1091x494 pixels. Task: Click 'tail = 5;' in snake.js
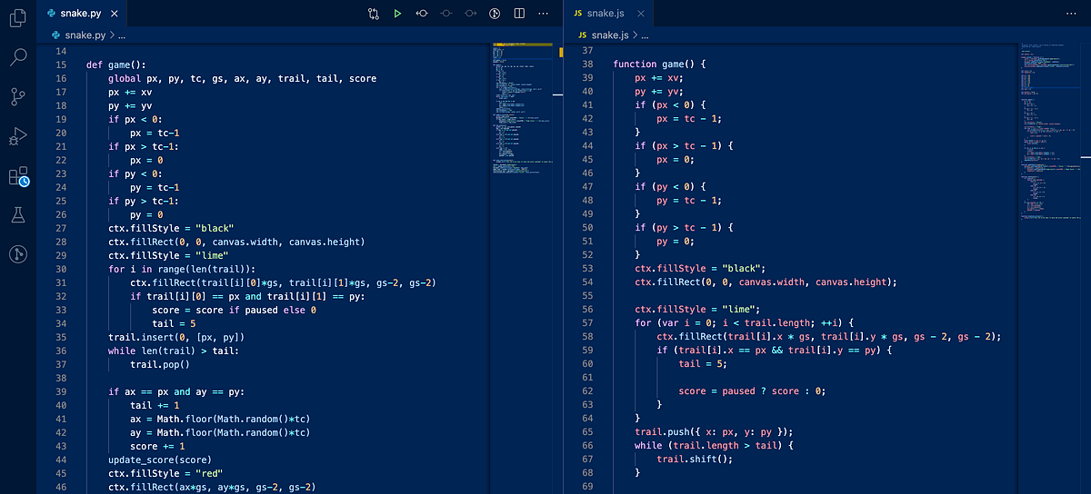pyautogui.click(x=703, y=363)
